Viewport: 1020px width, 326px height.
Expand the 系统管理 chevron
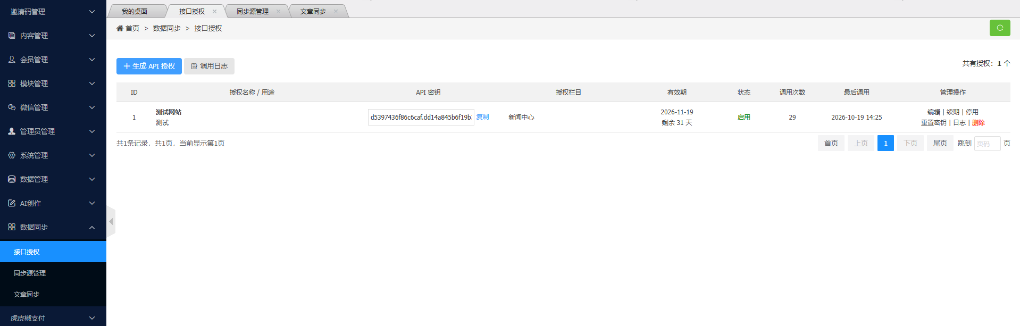point(92,155)
